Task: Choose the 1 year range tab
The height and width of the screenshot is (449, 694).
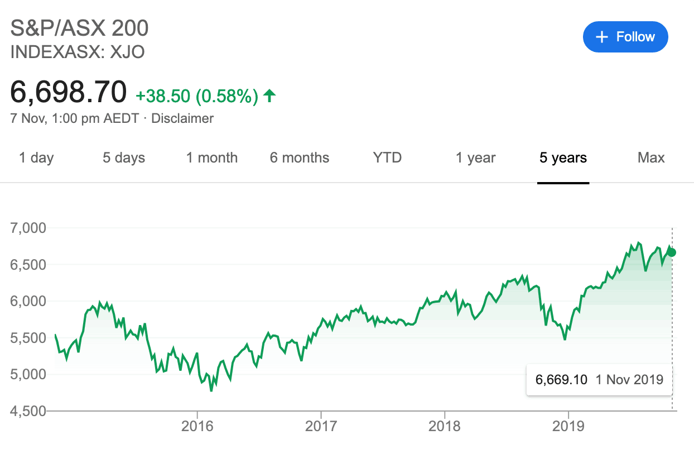Action: 475,158
